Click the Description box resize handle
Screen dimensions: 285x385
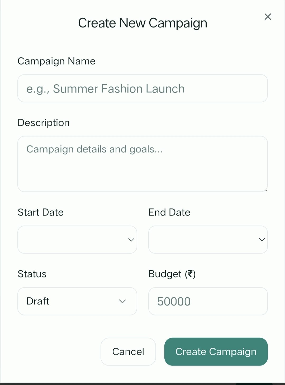click(266, 190)
